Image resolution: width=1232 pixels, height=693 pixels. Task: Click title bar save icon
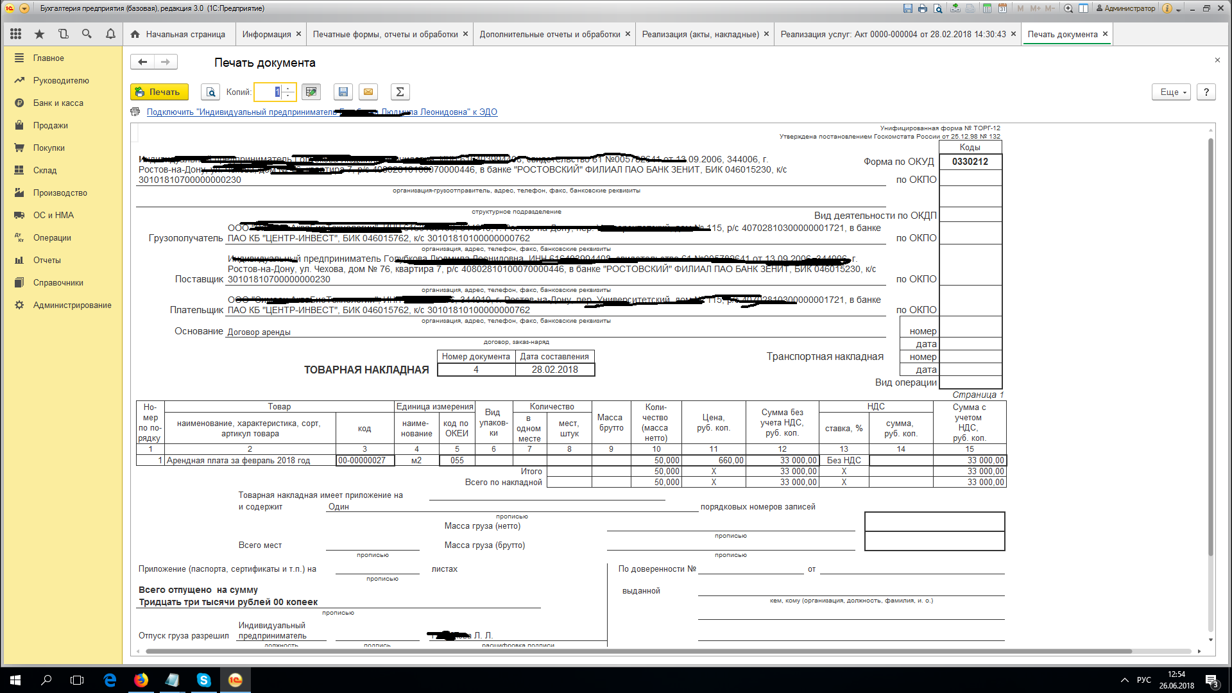click(x=907, y=8)
